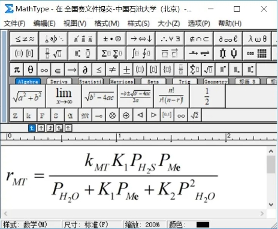
Task: Open the 帮助(H) menu
Action: tap(230, 23)
